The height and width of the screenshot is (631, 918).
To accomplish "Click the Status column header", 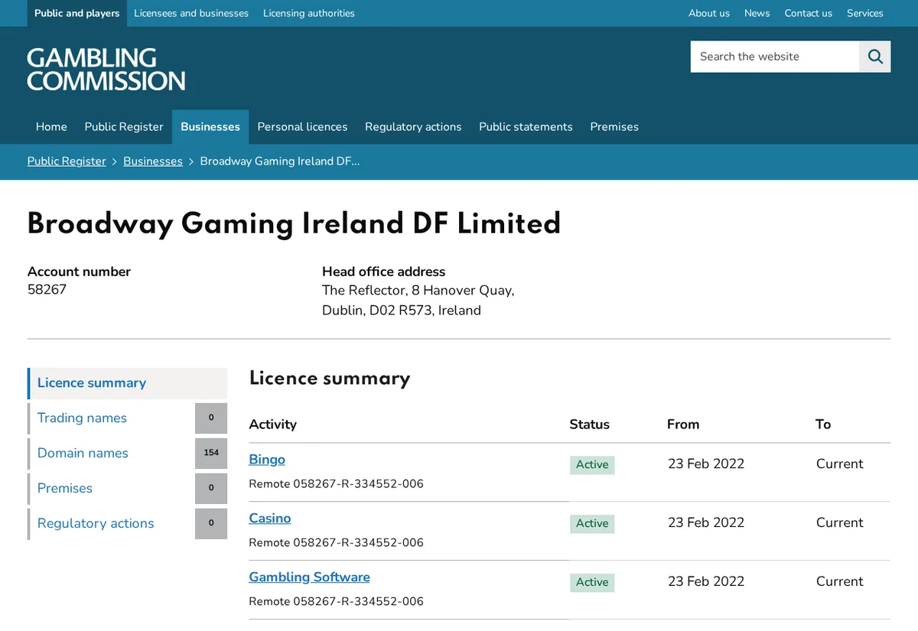I will coord(589,424).
